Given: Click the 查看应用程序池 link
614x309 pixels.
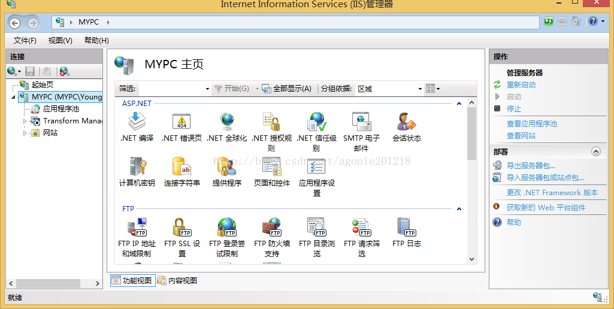Looking at the screenshot, I should [532, 124].
